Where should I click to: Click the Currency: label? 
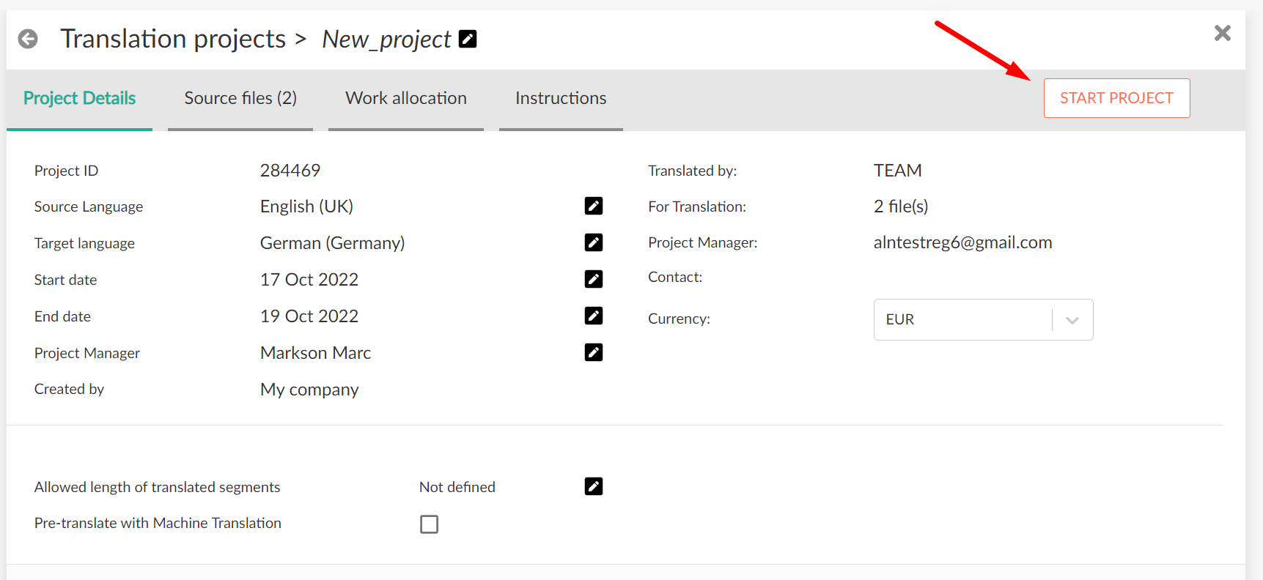pos(679,319)
